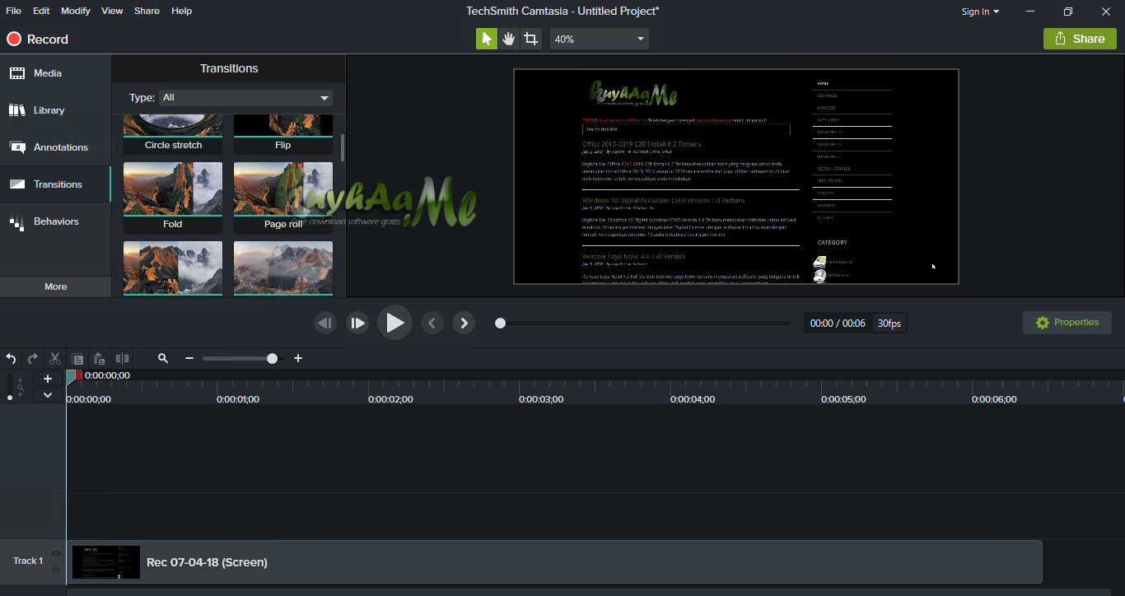This screenshot has width=1125, height=596.
Task: Click the red playhead marker
Action: [78, 375]
